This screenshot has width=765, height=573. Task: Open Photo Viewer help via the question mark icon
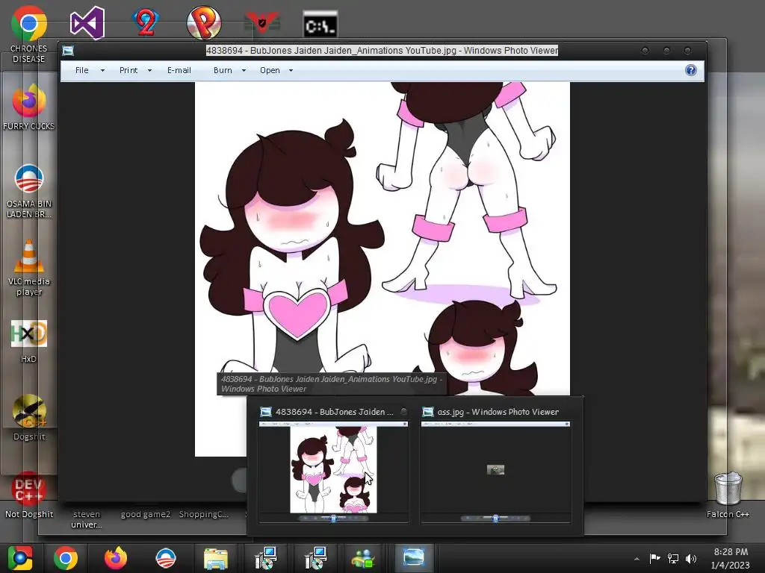click(x=691, y=70)
